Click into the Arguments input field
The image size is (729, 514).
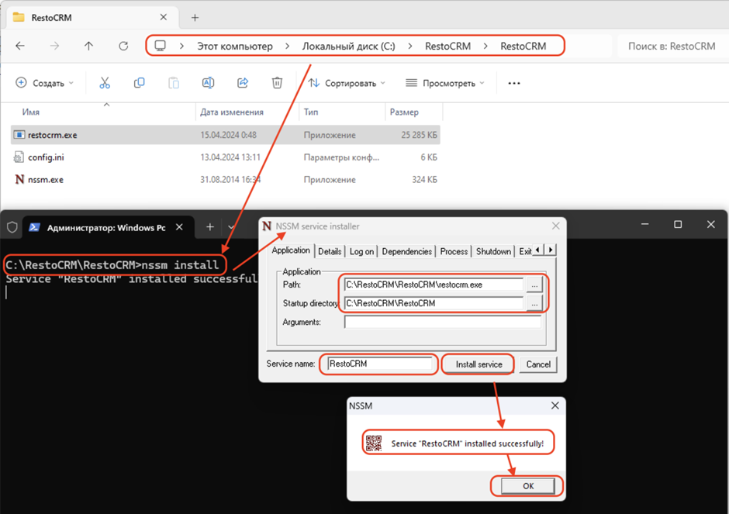click(442, 322)
